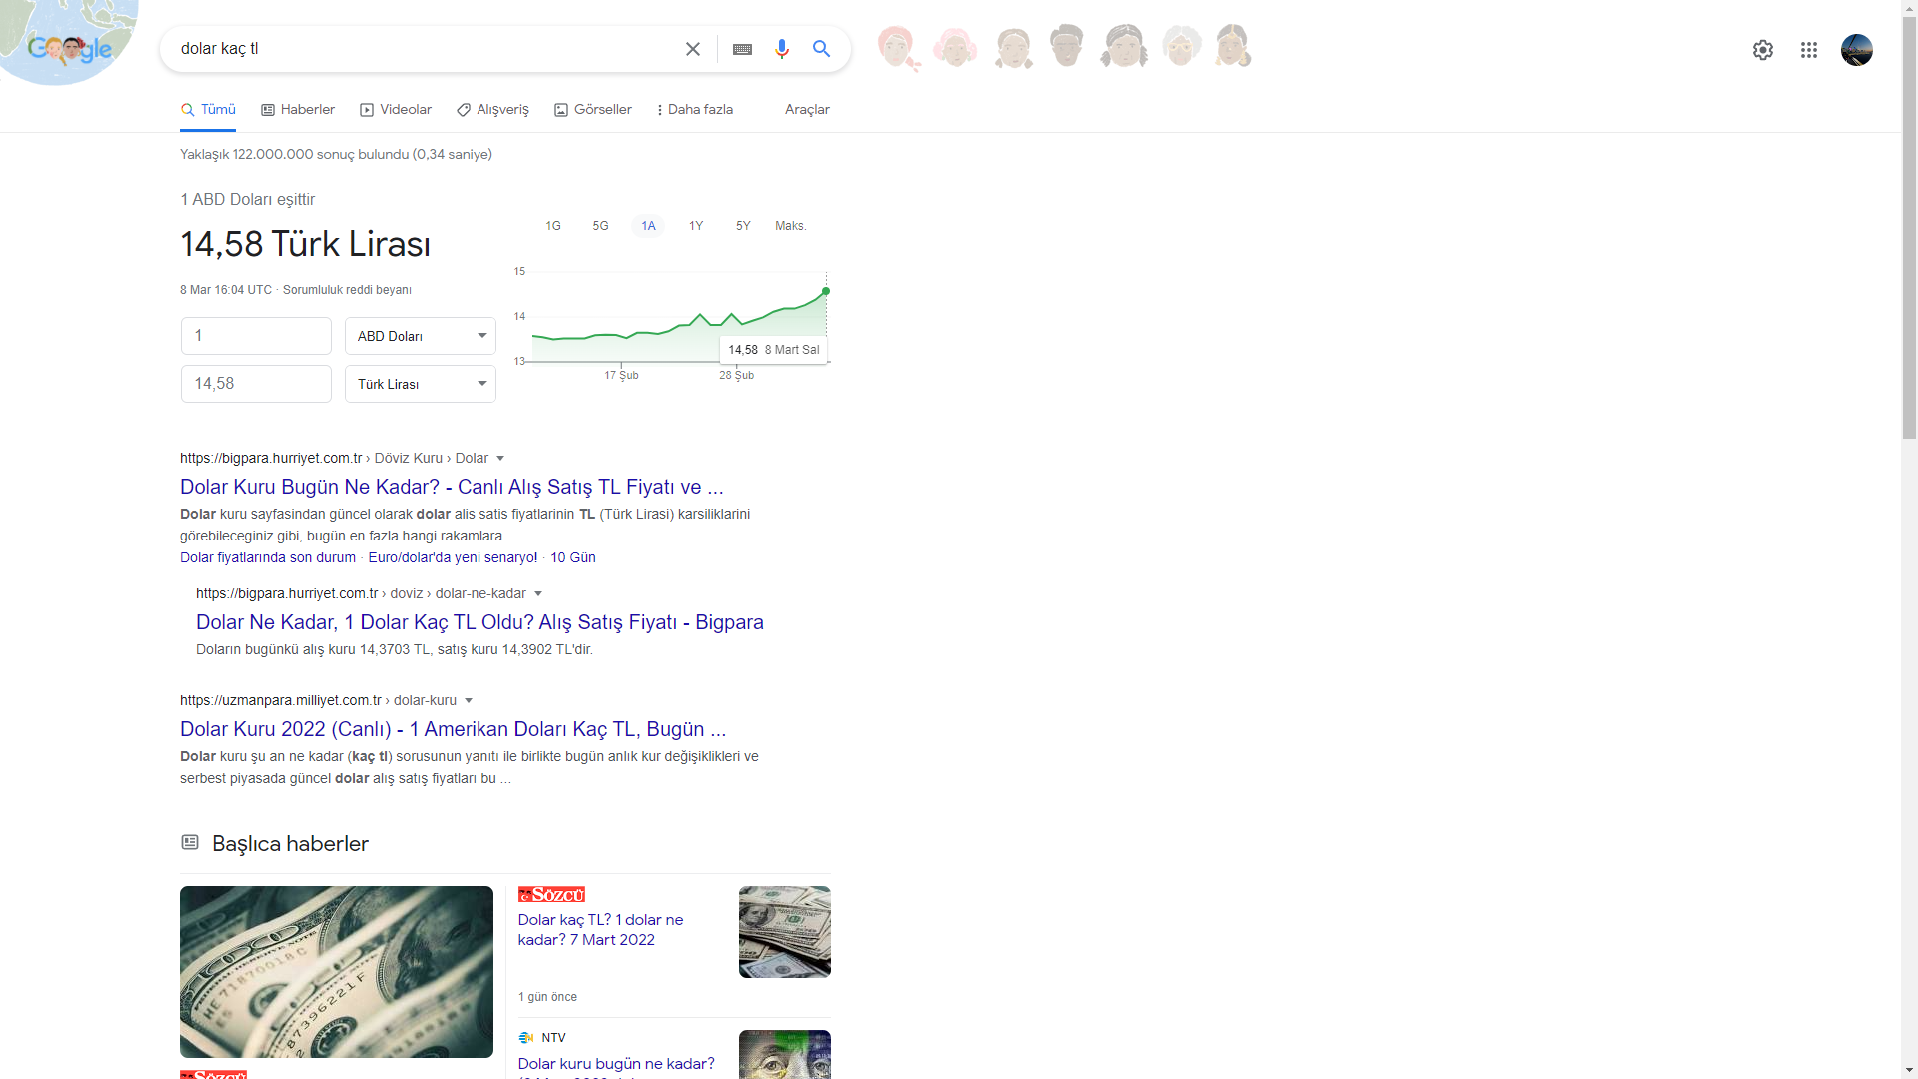Switch chart to 5G range

[x=600, y=225]
